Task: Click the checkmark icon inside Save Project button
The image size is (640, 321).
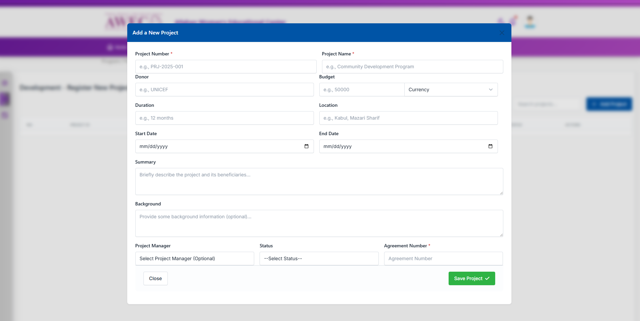Action: point(487,278)
